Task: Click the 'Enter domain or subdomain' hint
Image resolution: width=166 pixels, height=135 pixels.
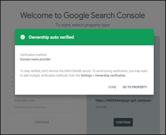Action: 30,107
